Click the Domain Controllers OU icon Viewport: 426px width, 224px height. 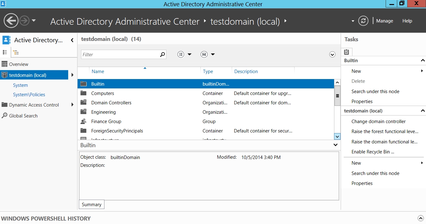coord(84,102)
